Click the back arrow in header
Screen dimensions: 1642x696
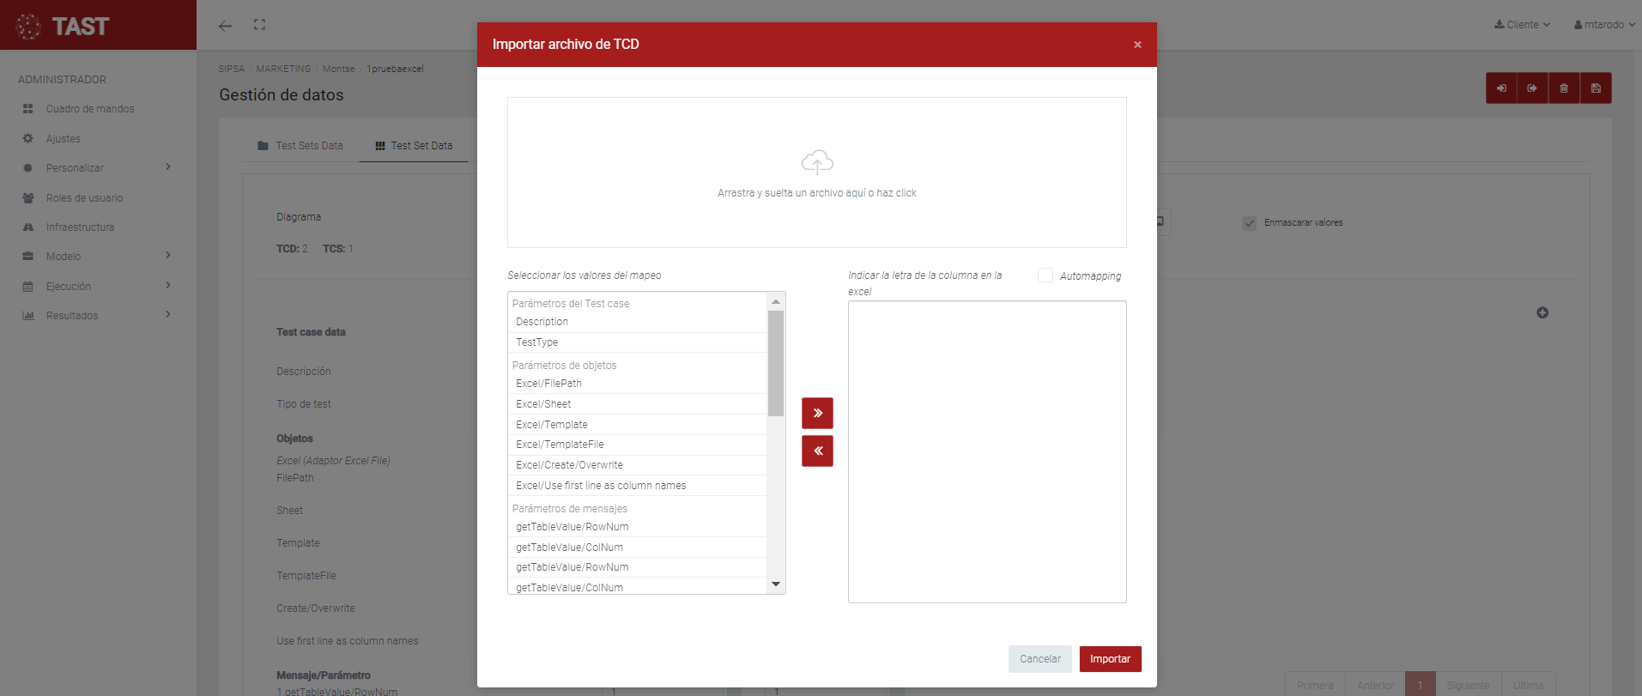point(225,26)
